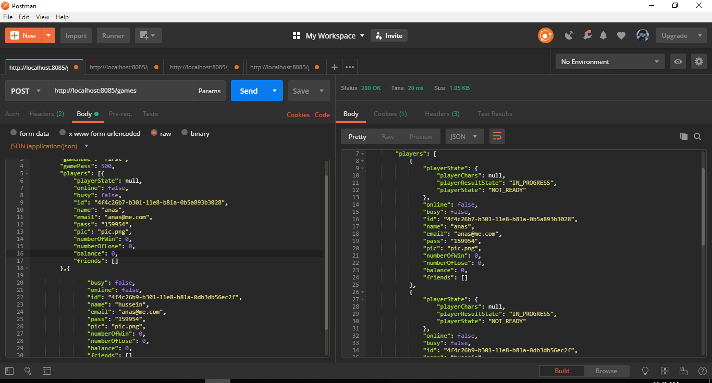This screenshot has height=383, width=712.
Task: Switch to request Headers (2) tab
Action: pyautogui.click(x=47, y=113)
